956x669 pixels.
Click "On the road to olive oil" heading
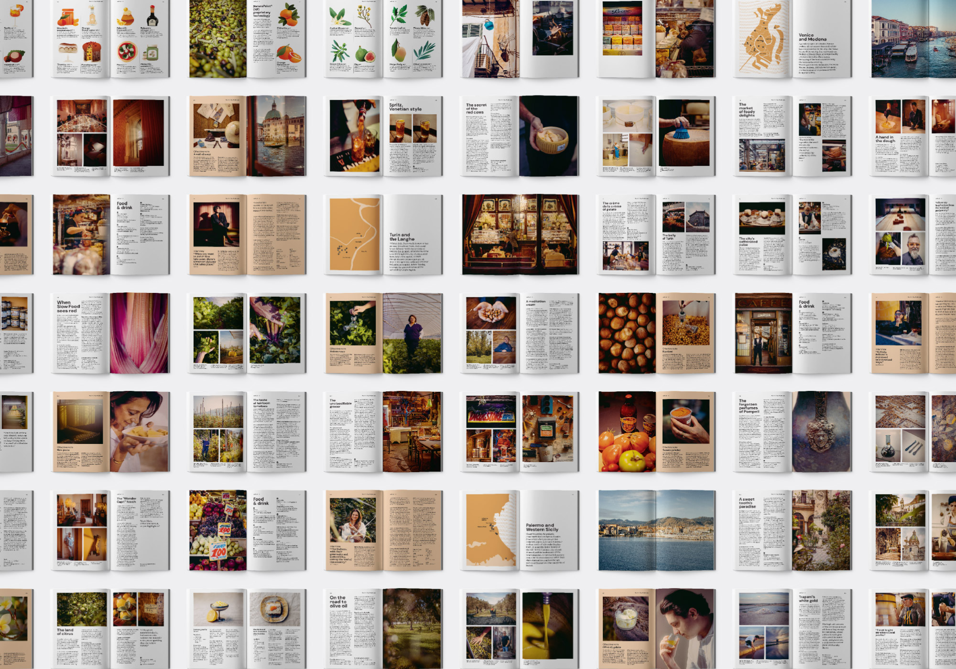click(339, 601)
